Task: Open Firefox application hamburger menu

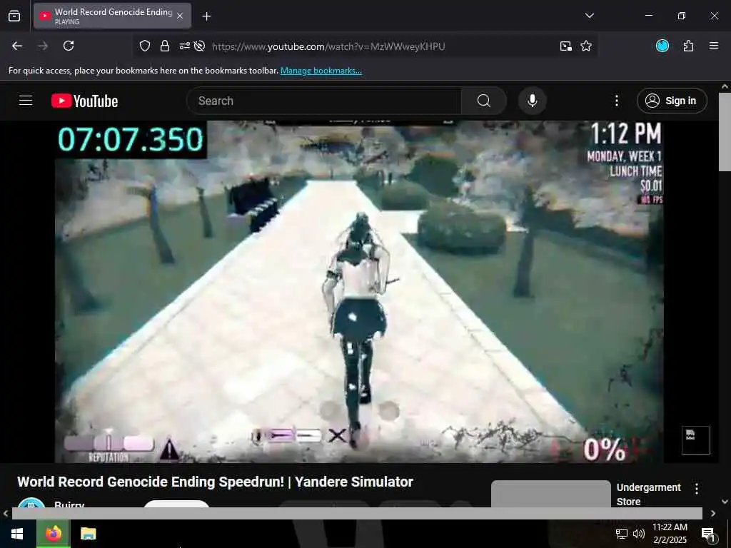Action: (x=714, y=46)
